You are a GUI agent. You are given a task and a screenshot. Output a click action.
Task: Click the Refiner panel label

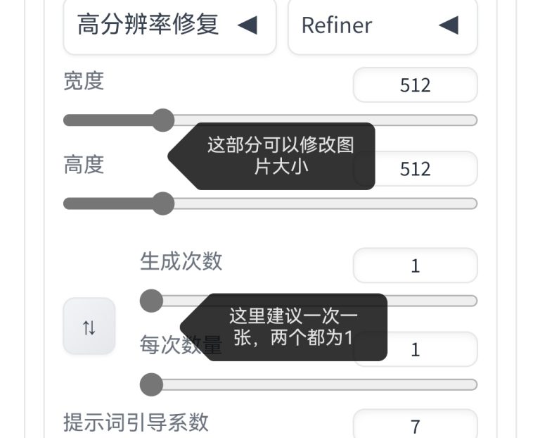tap(337, 25)
